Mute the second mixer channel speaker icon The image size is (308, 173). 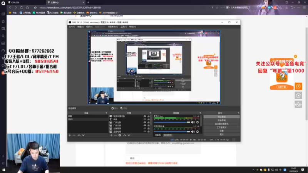tap(193, 131)
